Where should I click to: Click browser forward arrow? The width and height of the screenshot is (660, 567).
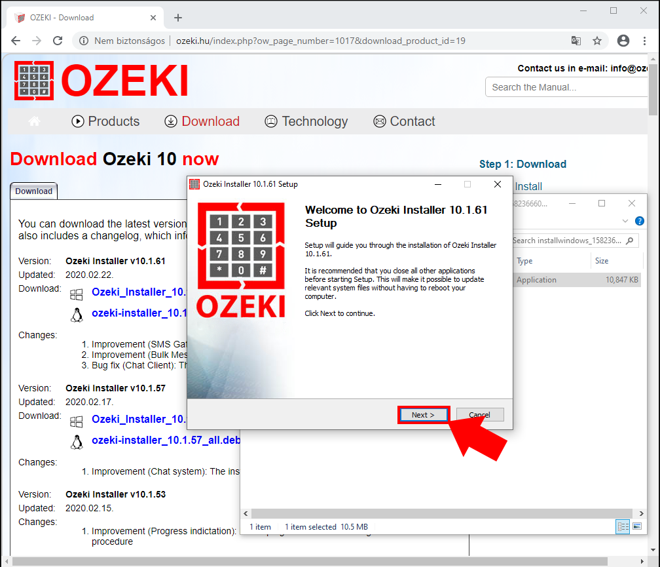(x=37, y=41)
